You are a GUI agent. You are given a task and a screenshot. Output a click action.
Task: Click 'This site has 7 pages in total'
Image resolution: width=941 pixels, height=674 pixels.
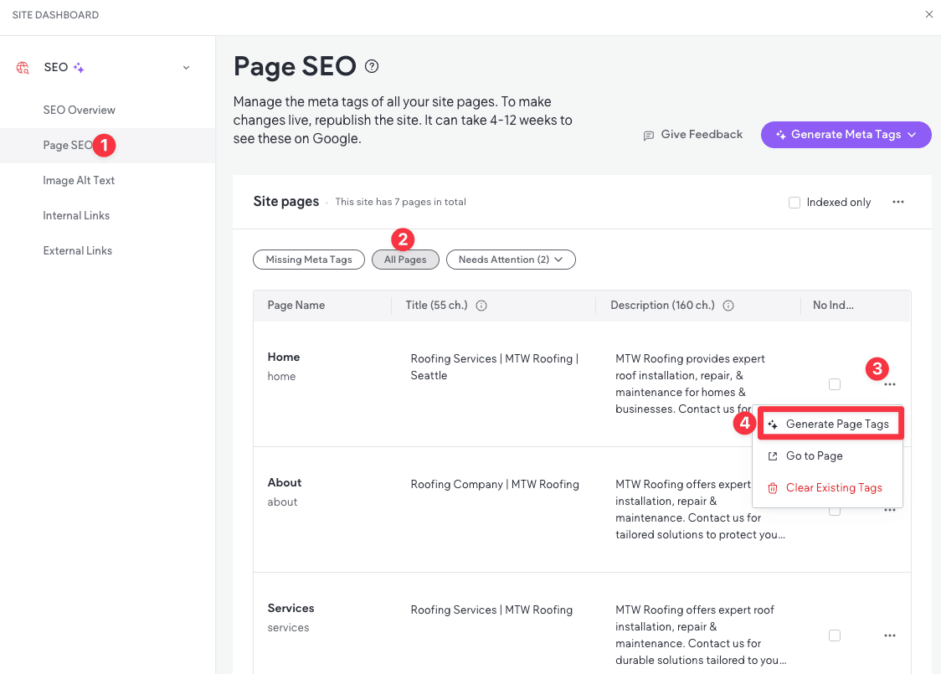400,202
